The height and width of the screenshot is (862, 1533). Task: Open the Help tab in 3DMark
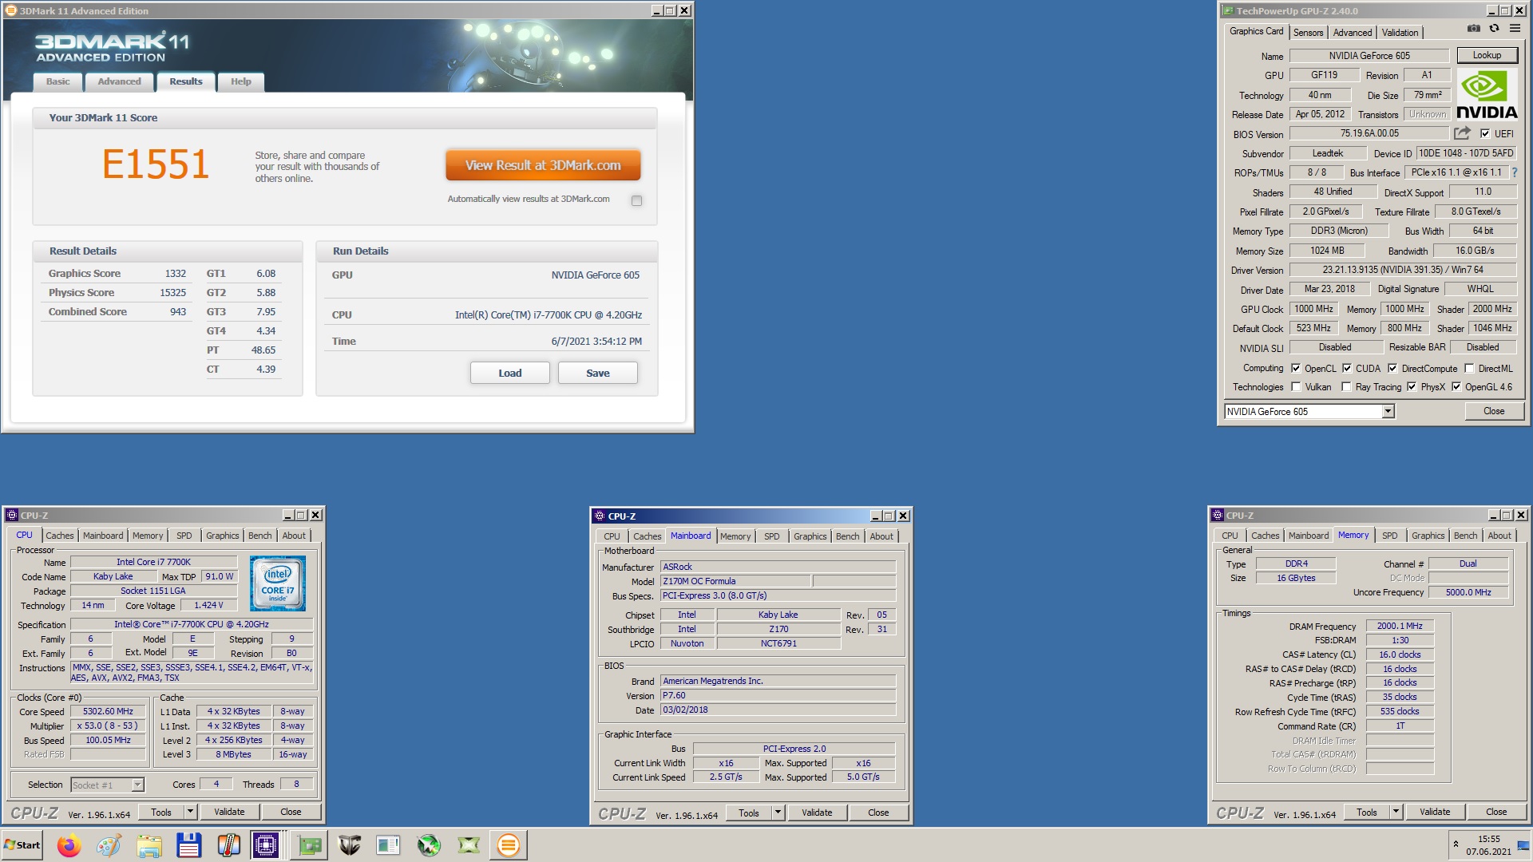(240, 81)
